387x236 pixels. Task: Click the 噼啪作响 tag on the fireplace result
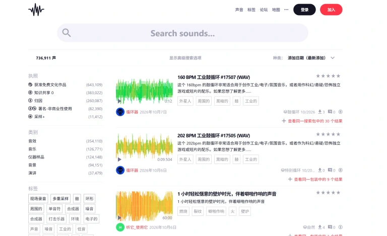(216, 211)
